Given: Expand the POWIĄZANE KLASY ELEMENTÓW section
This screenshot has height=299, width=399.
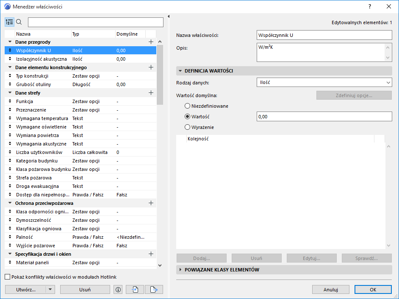Looking at the screenshot, I should (x=180, y=269).
